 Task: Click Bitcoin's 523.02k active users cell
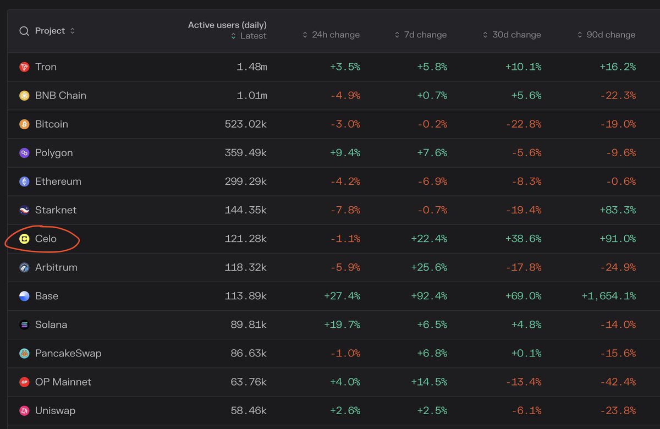[246, 124]
